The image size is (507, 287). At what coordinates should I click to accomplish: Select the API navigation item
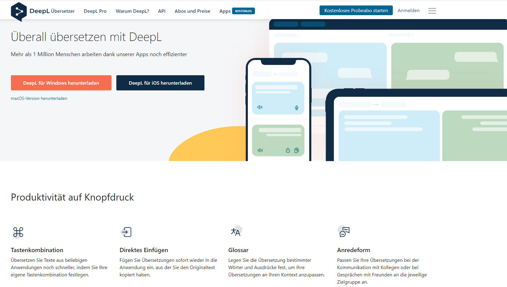(162, 11)
